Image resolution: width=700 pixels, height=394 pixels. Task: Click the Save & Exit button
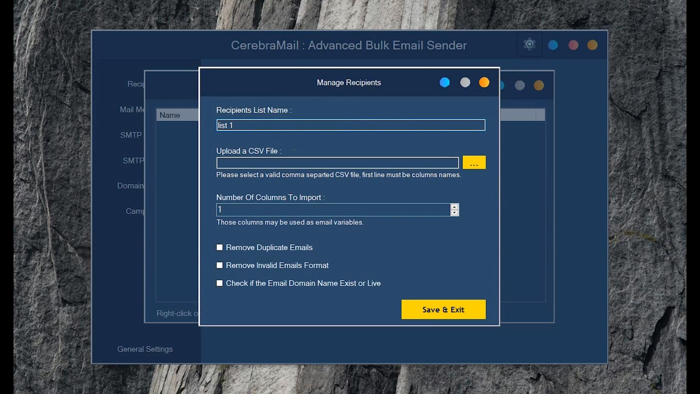pos(443,309)
